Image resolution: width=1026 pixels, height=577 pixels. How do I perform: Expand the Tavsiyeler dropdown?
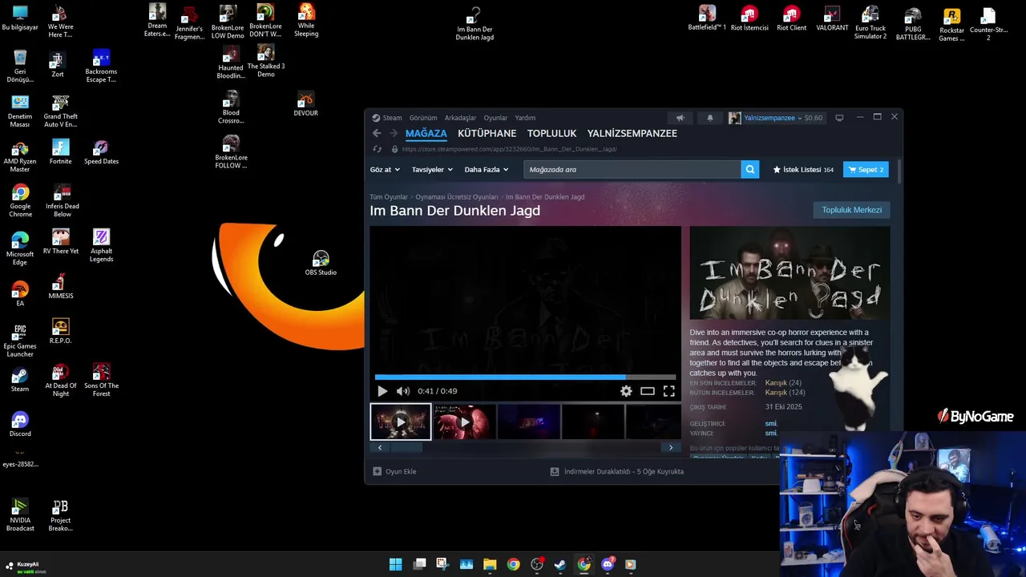click(432, 169)
